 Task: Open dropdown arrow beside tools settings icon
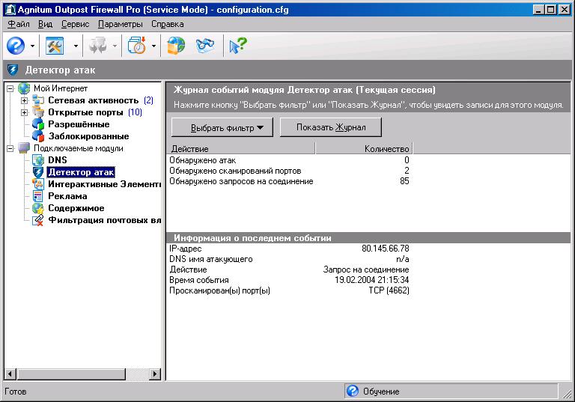click(76, 46)
